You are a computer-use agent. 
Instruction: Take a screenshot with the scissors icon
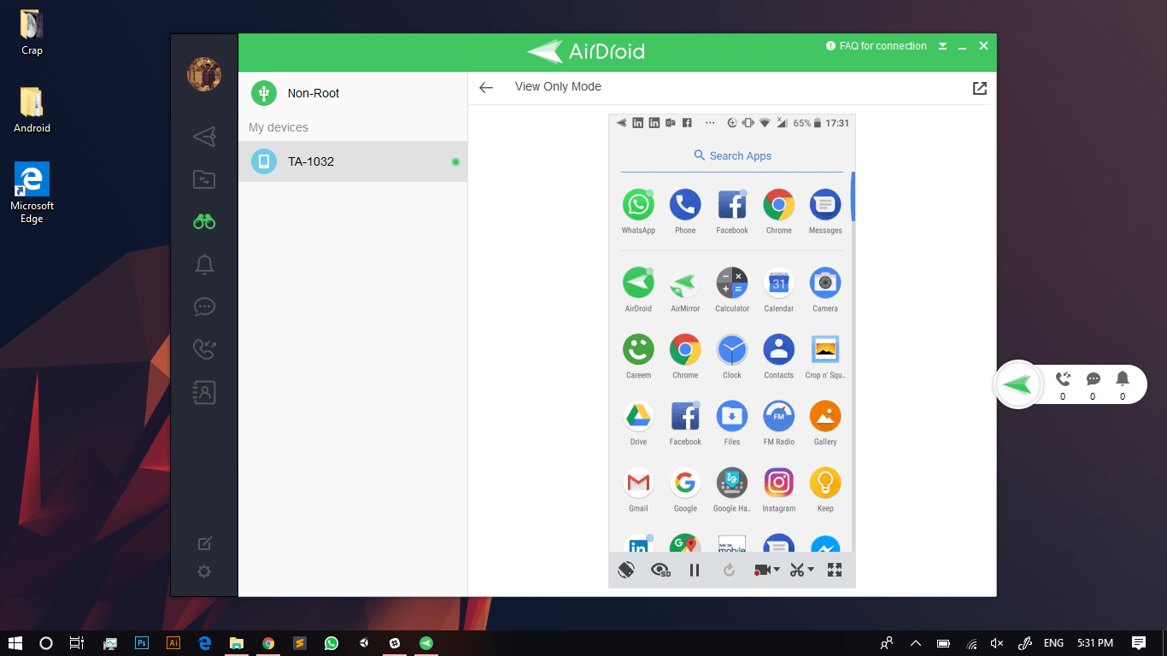[x=797, y=570]
